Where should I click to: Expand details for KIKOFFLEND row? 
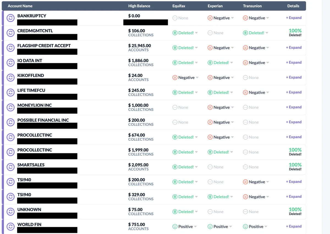294,77
